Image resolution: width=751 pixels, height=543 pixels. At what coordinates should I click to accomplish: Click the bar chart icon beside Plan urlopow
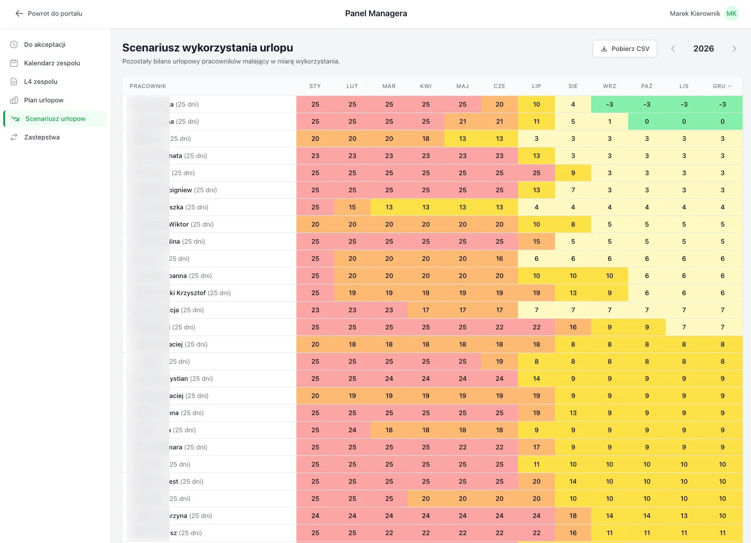coord(14,100)
